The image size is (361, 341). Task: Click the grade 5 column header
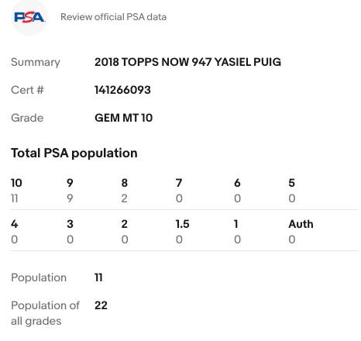pos(292,183)
